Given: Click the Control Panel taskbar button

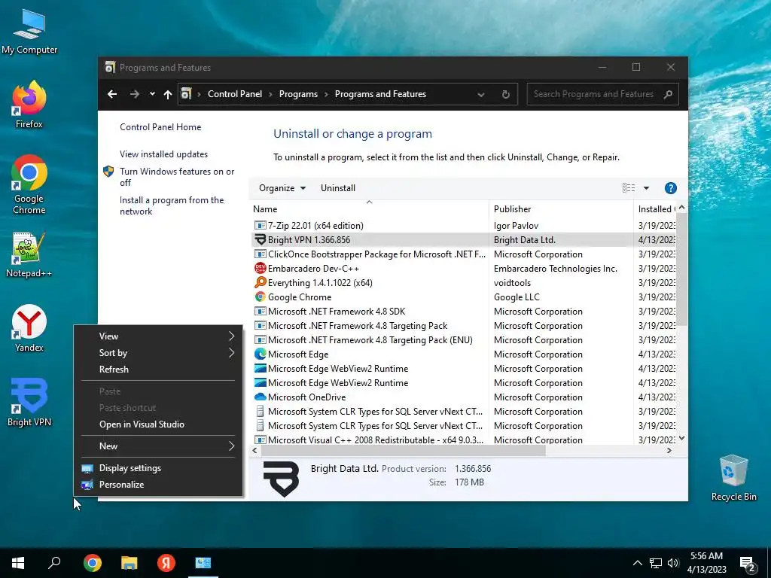Looking at the screenshot, I should tap(203, 563).
